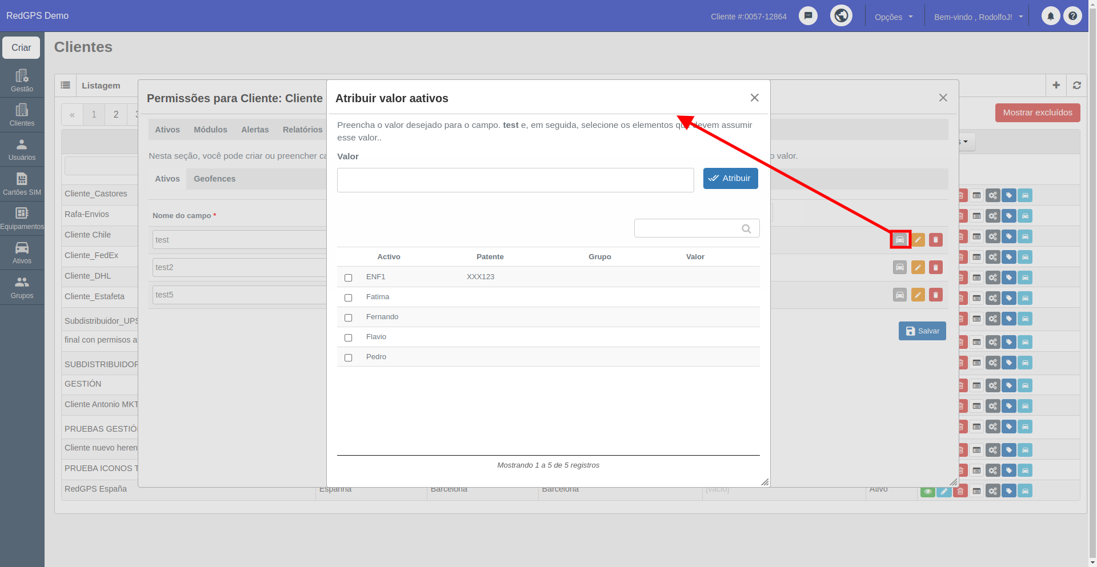This screenshot has height=567, width=1097.
Task: Check the Fernando asset checkbox
Action: point(348,317)
